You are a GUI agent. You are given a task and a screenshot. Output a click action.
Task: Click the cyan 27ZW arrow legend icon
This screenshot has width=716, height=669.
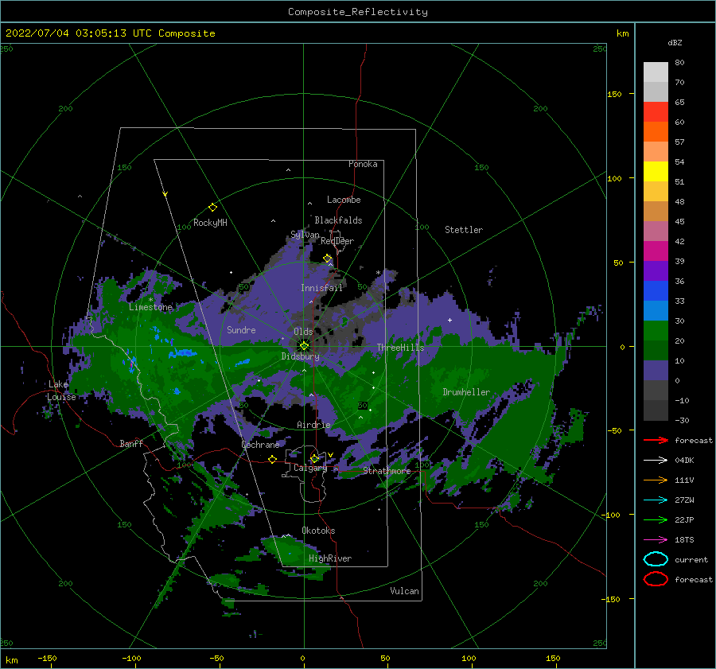tap(656, 500)
